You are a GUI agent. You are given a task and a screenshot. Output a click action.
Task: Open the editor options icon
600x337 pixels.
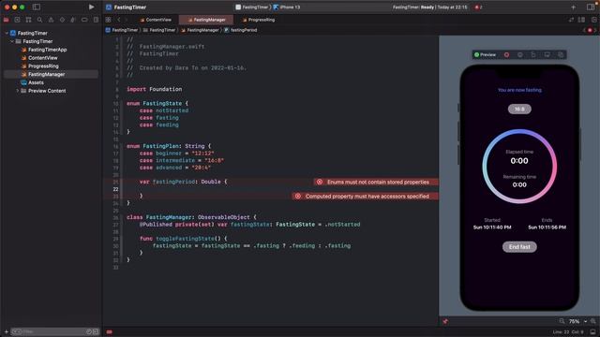(x=581, y=20)
